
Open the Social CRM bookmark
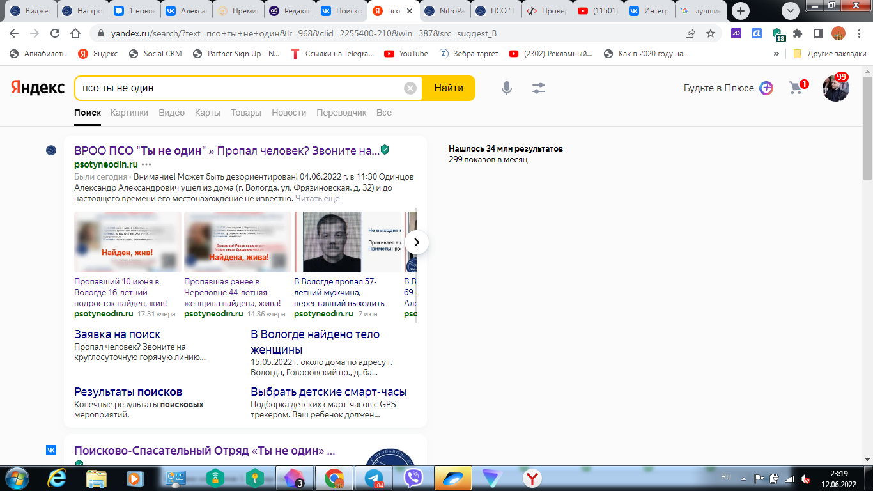(x=155, y=54)
